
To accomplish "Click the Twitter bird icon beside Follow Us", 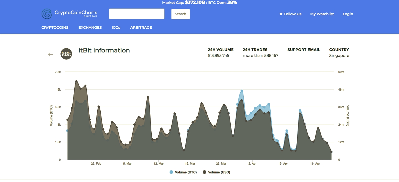I will tap(281, 14).
